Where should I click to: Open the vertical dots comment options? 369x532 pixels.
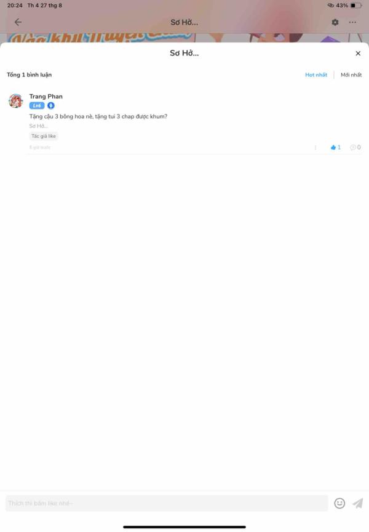coord(315,147)
